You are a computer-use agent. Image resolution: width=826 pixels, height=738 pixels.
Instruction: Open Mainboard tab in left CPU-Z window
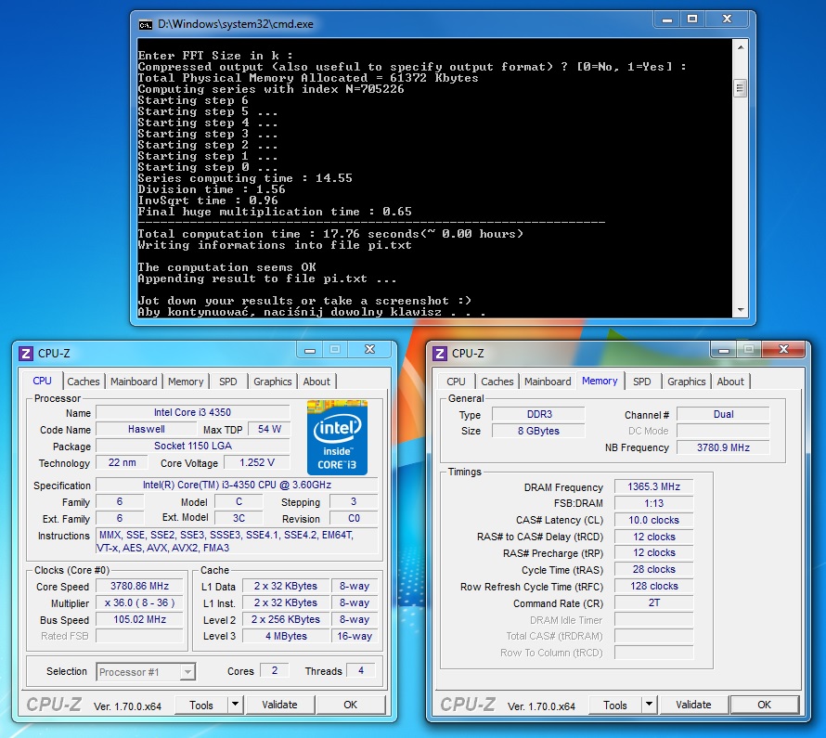click(x=134, y=382)
